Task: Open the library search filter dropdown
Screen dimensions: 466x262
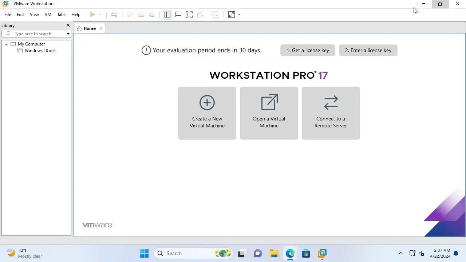Action: pyautogui.click(x=68, y=34)
